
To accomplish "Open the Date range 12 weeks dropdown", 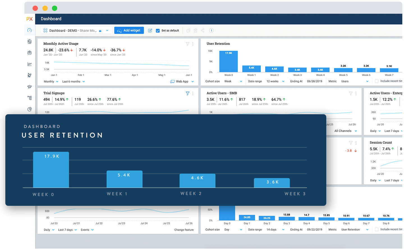I will click(x=275, y=81).
